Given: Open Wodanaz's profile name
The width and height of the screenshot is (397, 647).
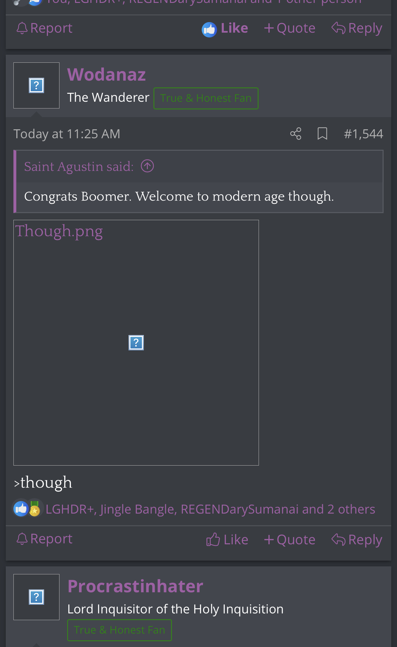Looking at the screenshot, I should coord(106,75).
